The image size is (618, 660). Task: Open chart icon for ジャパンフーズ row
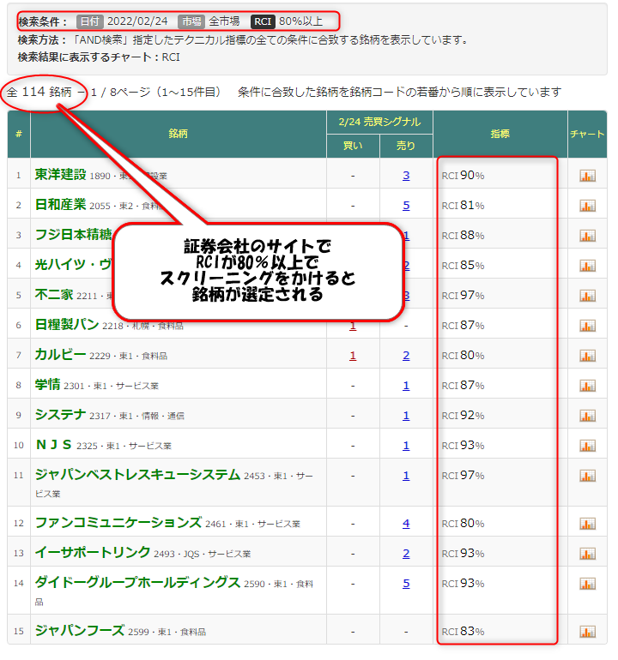click(x=587, y=632)
